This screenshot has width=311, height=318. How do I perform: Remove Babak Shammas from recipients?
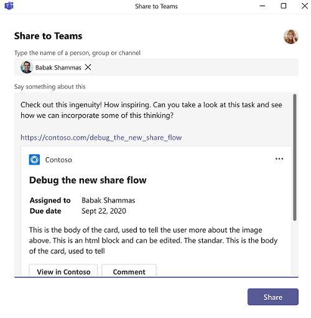click(88, 67)
